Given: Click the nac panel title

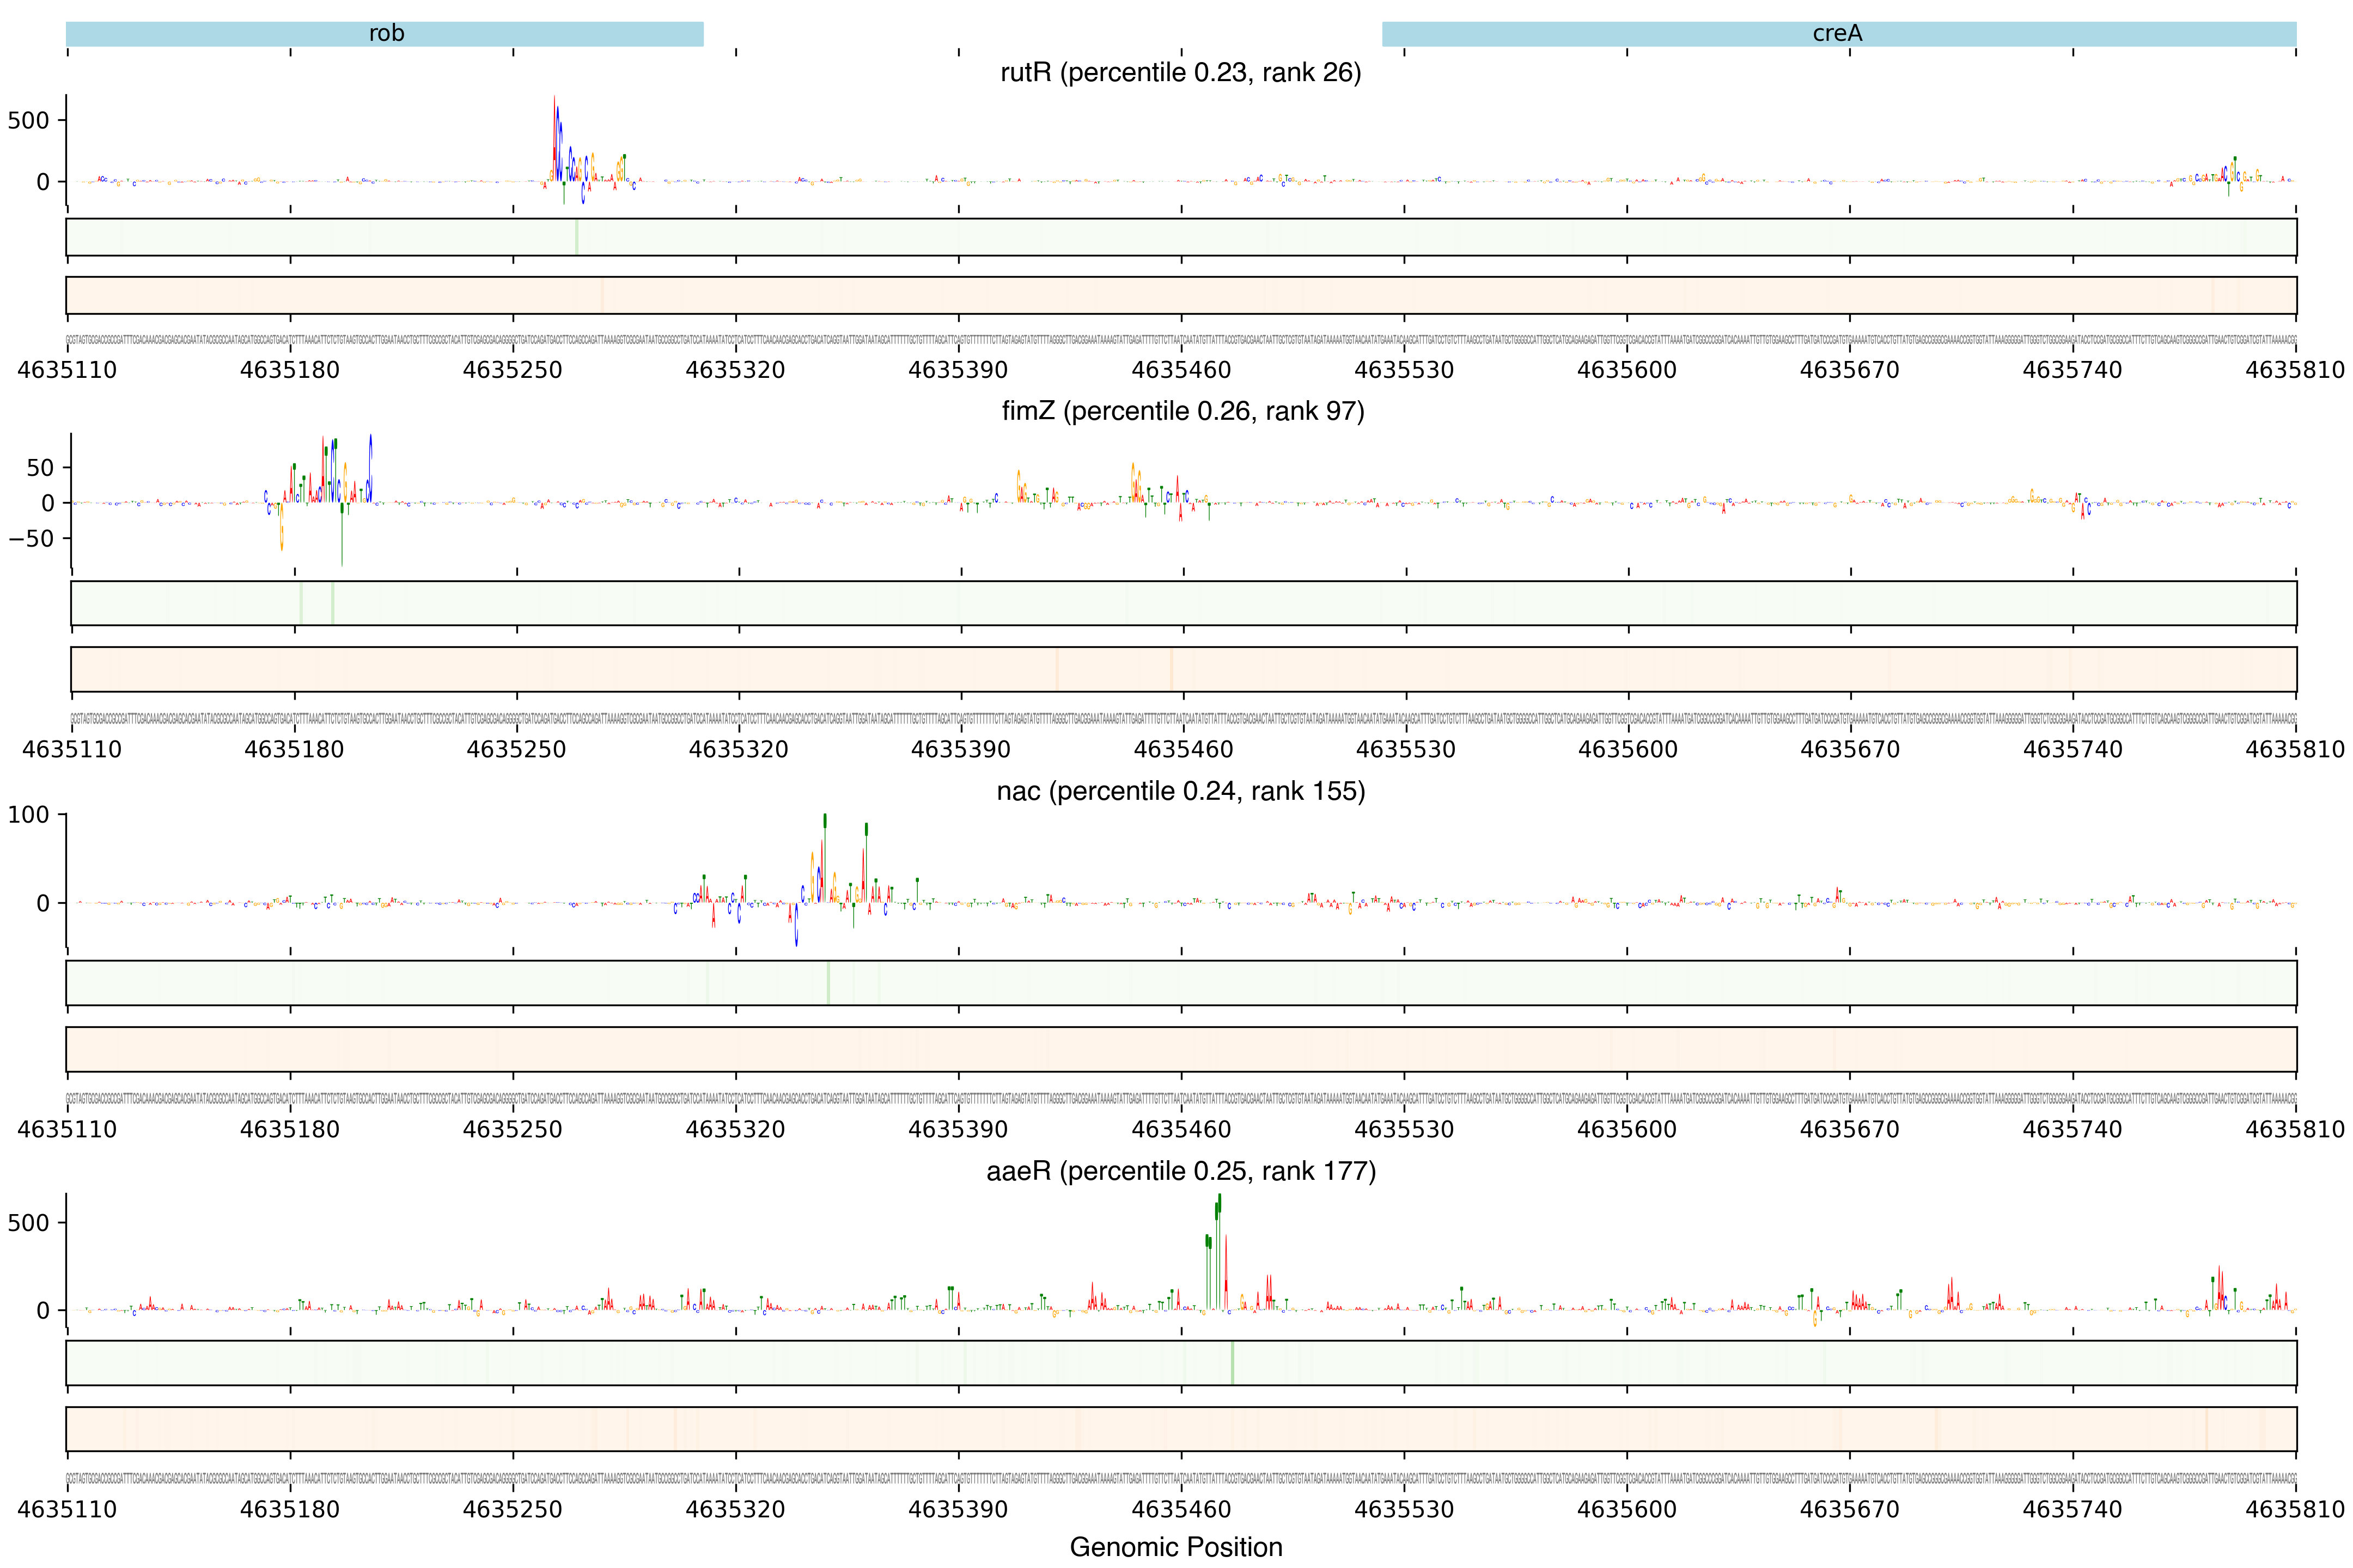Looking at the screenshot, I should [x=1180, y=791].
